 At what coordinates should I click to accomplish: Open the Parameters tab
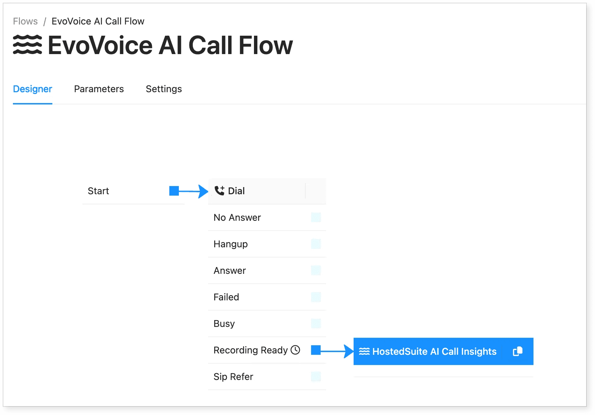99,89
